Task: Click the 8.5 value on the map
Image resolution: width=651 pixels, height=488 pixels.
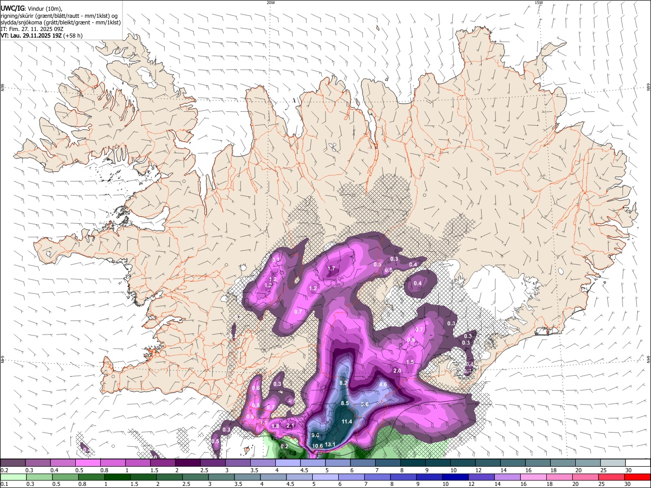Action: coord(344,403)
